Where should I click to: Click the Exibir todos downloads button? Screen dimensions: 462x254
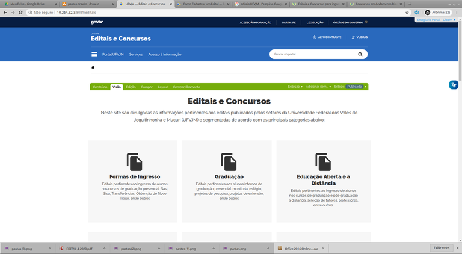click(442, 247)
